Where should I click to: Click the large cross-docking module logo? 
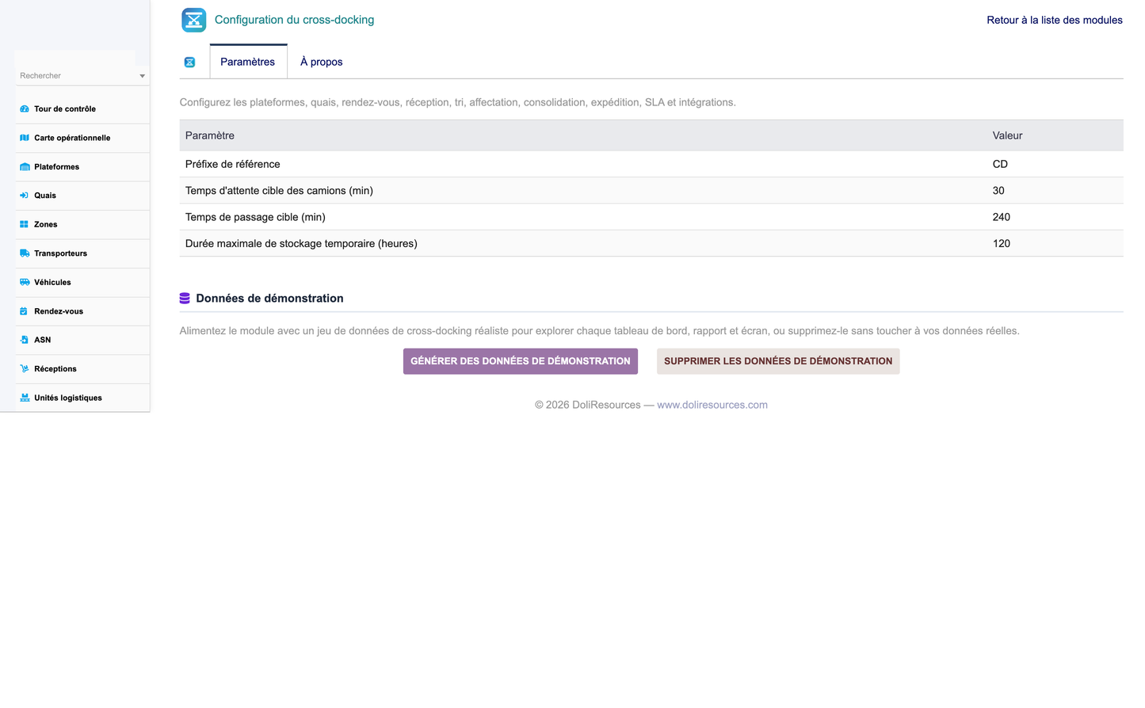194,20
